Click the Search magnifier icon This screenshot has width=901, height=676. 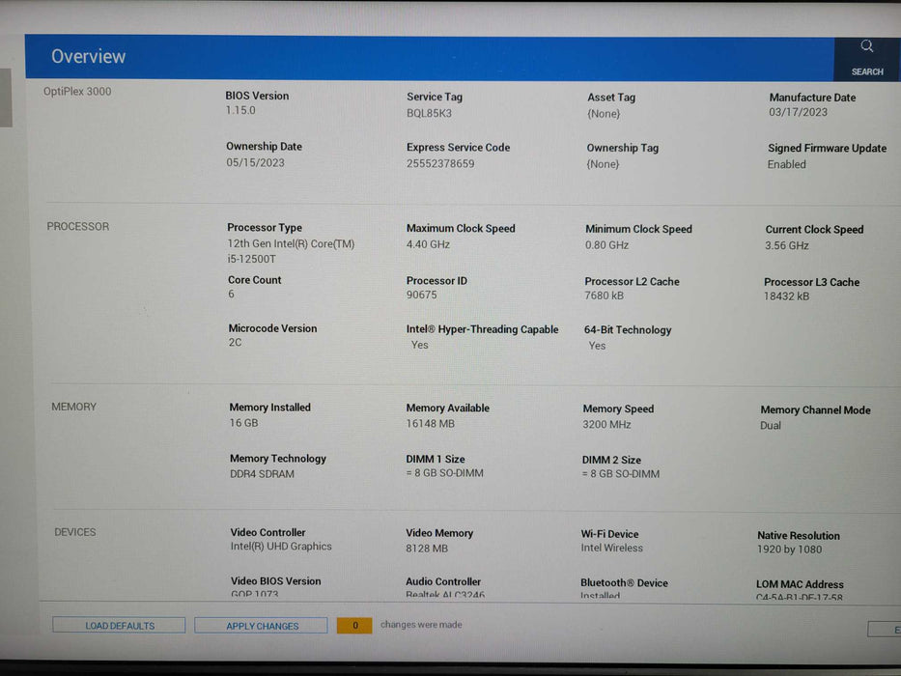(x=866, y=46)
